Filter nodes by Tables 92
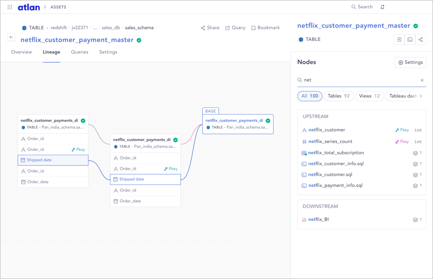This screenshot has height=279, width=433. (x=339, y=96)
